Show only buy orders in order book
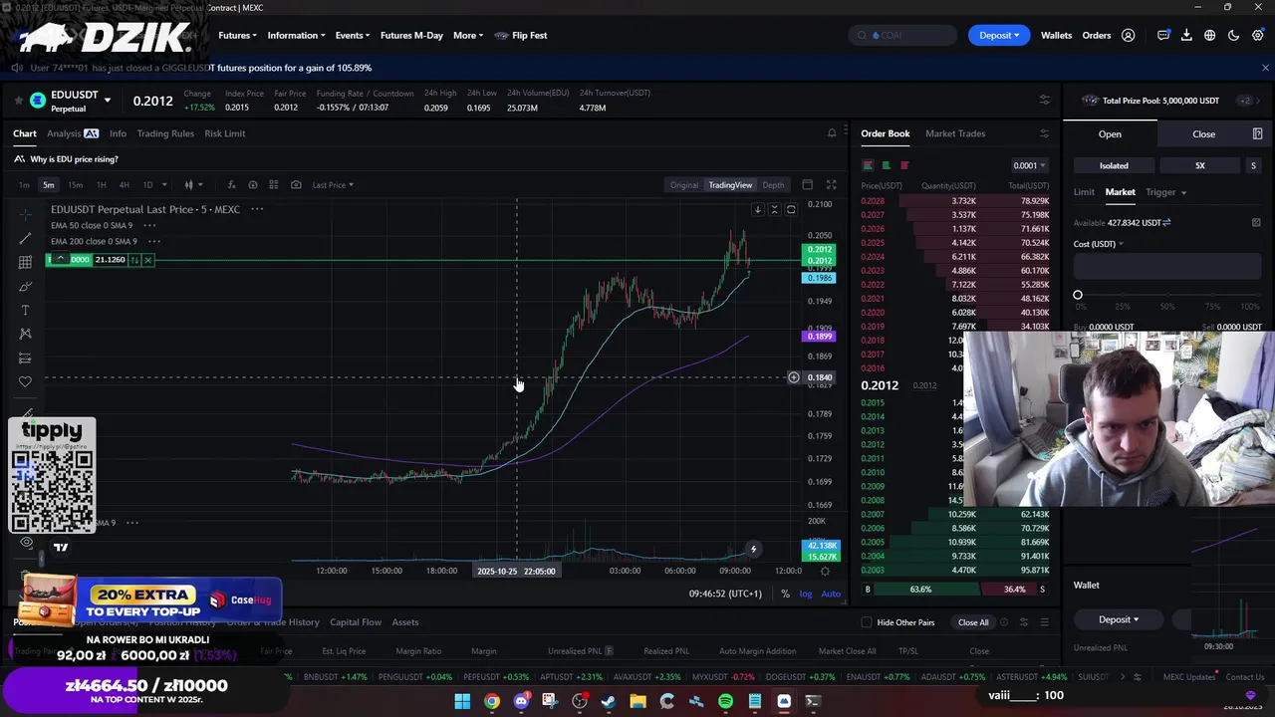1275x717 pixels. coord(886,165)
